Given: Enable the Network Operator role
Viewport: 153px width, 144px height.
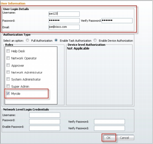Looking at the screenshot, I should [8, 58].
